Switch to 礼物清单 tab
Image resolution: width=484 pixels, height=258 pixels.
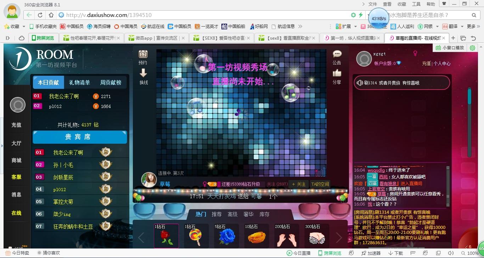79,82
